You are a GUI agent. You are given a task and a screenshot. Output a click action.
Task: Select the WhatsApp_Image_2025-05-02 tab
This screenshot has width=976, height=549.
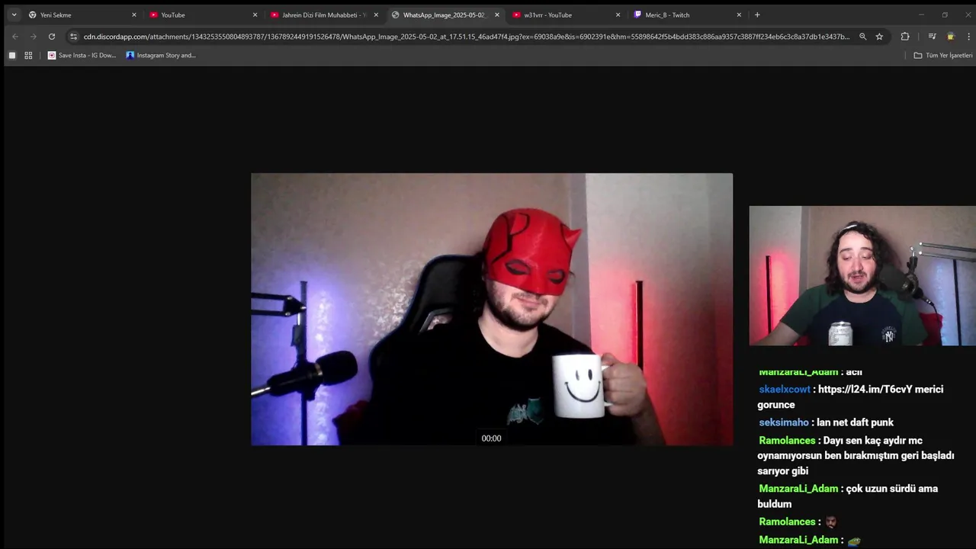click(445, 14)
